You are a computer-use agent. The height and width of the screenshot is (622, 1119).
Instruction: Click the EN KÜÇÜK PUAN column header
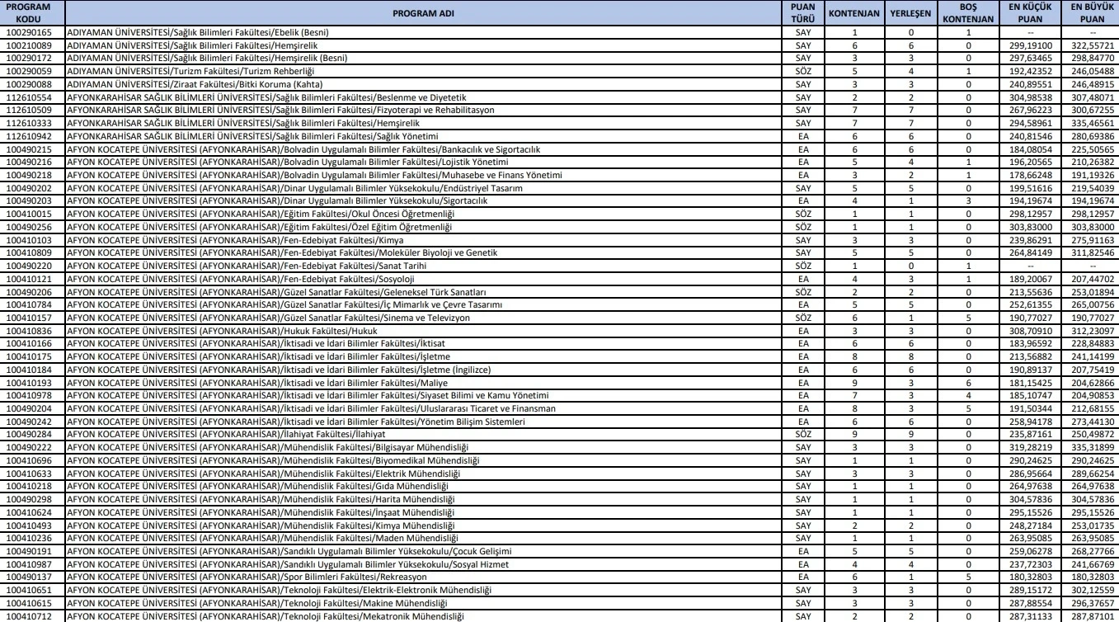click(x=1029, y=13)
